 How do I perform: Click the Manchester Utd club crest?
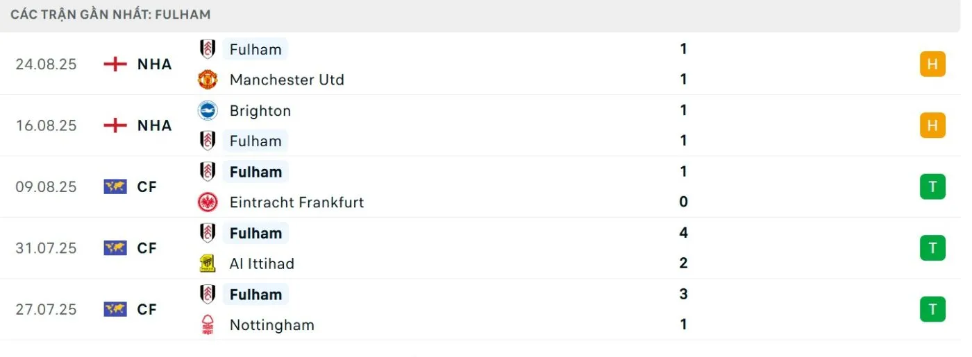[x=208, y=80]
